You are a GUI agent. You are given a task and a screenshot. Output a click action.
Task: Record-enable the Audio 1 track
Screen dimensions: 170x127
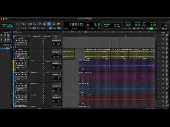(x=16, y=41)
